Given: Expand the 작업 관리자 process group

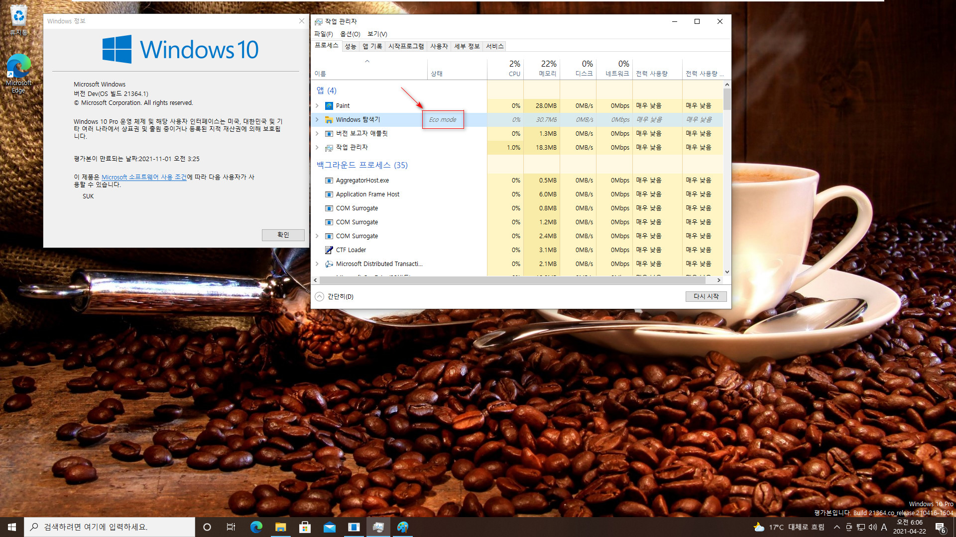Looking at the screenshot, I should pyautogui.click(x=317, y=147).
